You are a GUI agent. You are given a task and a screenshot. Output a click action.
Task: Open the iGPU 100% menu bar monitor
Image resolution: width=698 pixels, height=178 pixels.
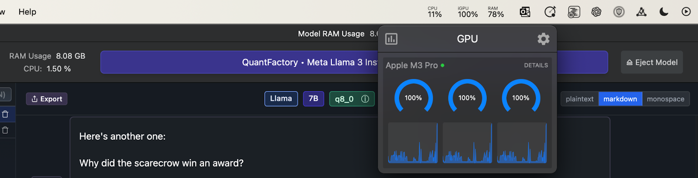coord(468,12)
